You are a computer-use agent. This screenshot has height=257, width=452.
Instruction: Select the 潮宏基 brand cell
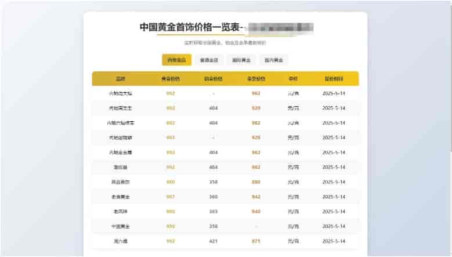tap(121, 167)
